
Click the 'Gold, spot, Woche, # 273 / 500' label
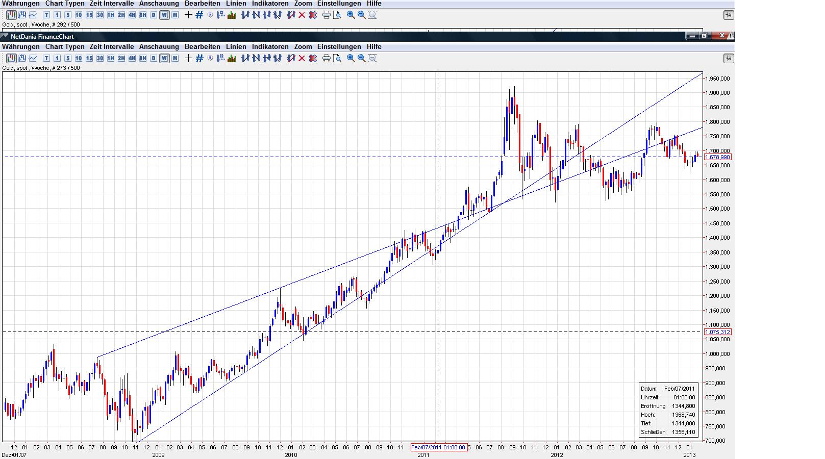tap(41, 68)
